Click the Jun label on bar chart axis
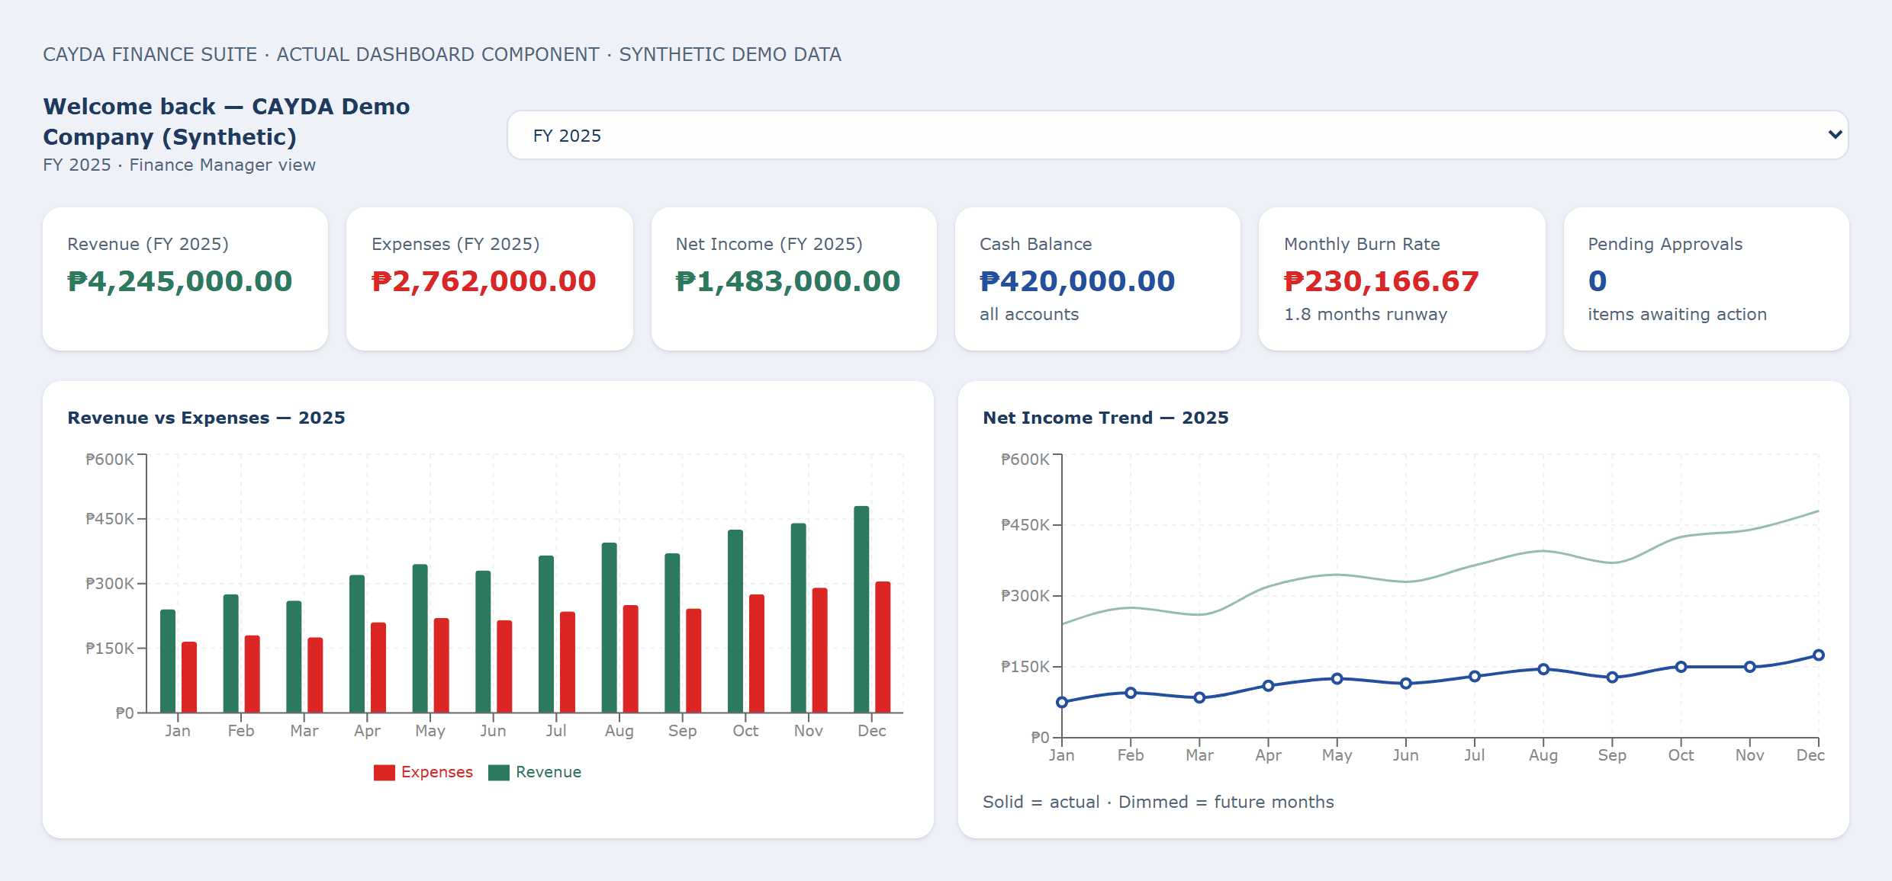This screenshot has width=1892, height=881. pyautogui.click(x=493, y=731)
